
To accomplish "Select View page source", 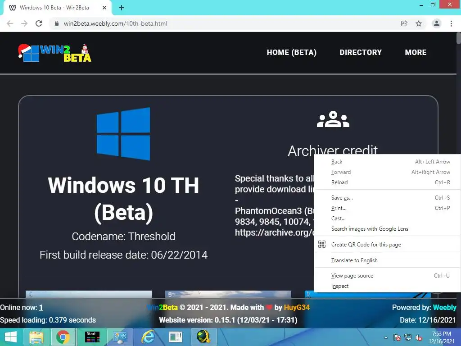I will click(x=387, y=275).
